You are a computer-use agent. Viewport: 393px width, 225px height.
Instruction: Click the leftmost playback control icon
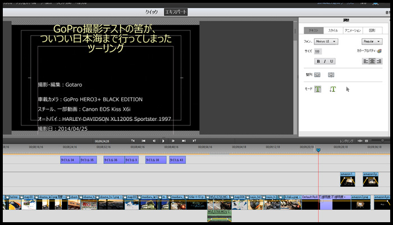coord(133,141)
